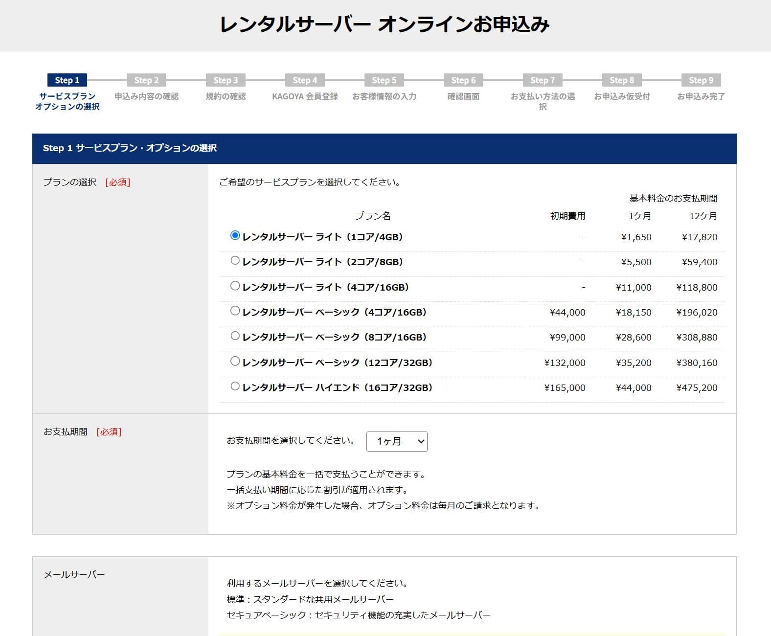This screenshot has height=636, width=771.
Task: Click the お申込み完了 step label
Action: click(701, 96)
